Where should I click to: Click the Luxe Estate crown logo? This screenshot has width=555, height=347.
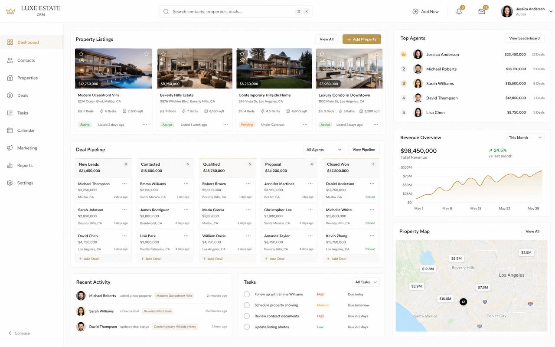click(10, 11)
